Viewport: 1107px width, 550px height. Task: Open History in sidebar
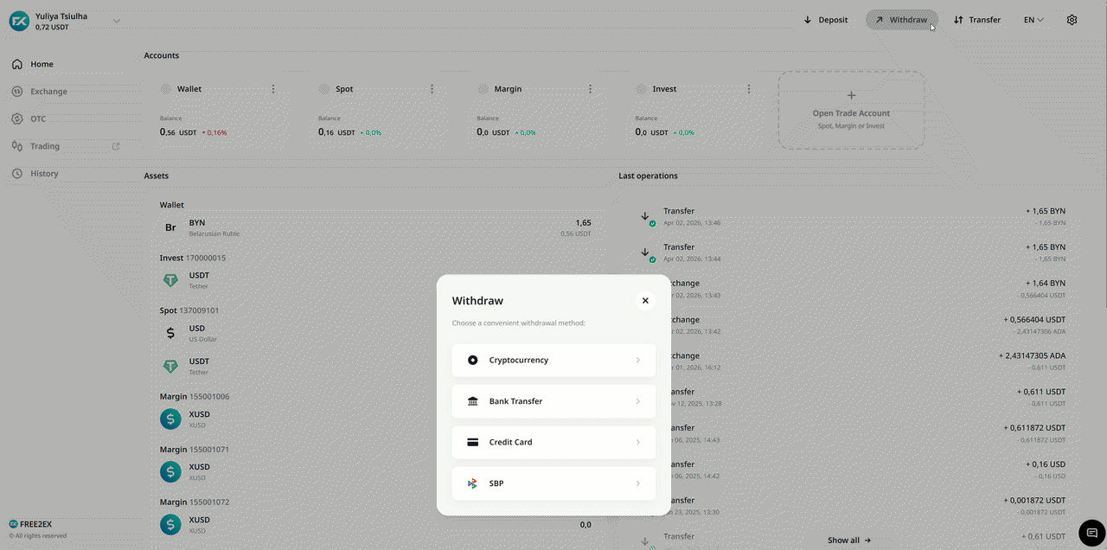click(x=44, y=174)
